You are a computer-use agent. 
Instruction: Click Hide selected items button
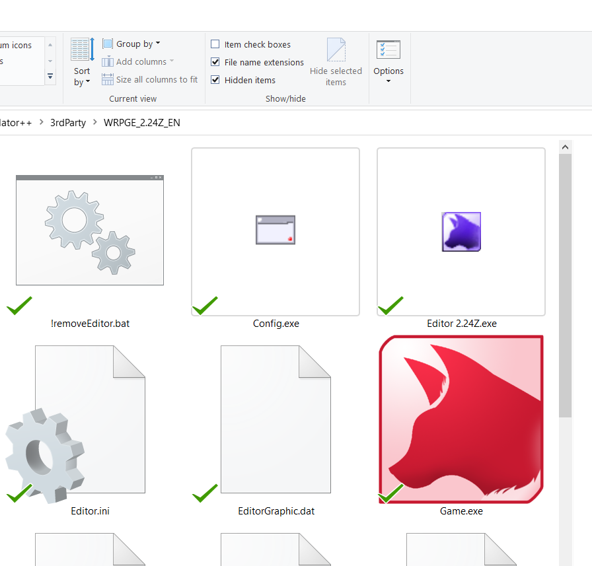[336, 63]
